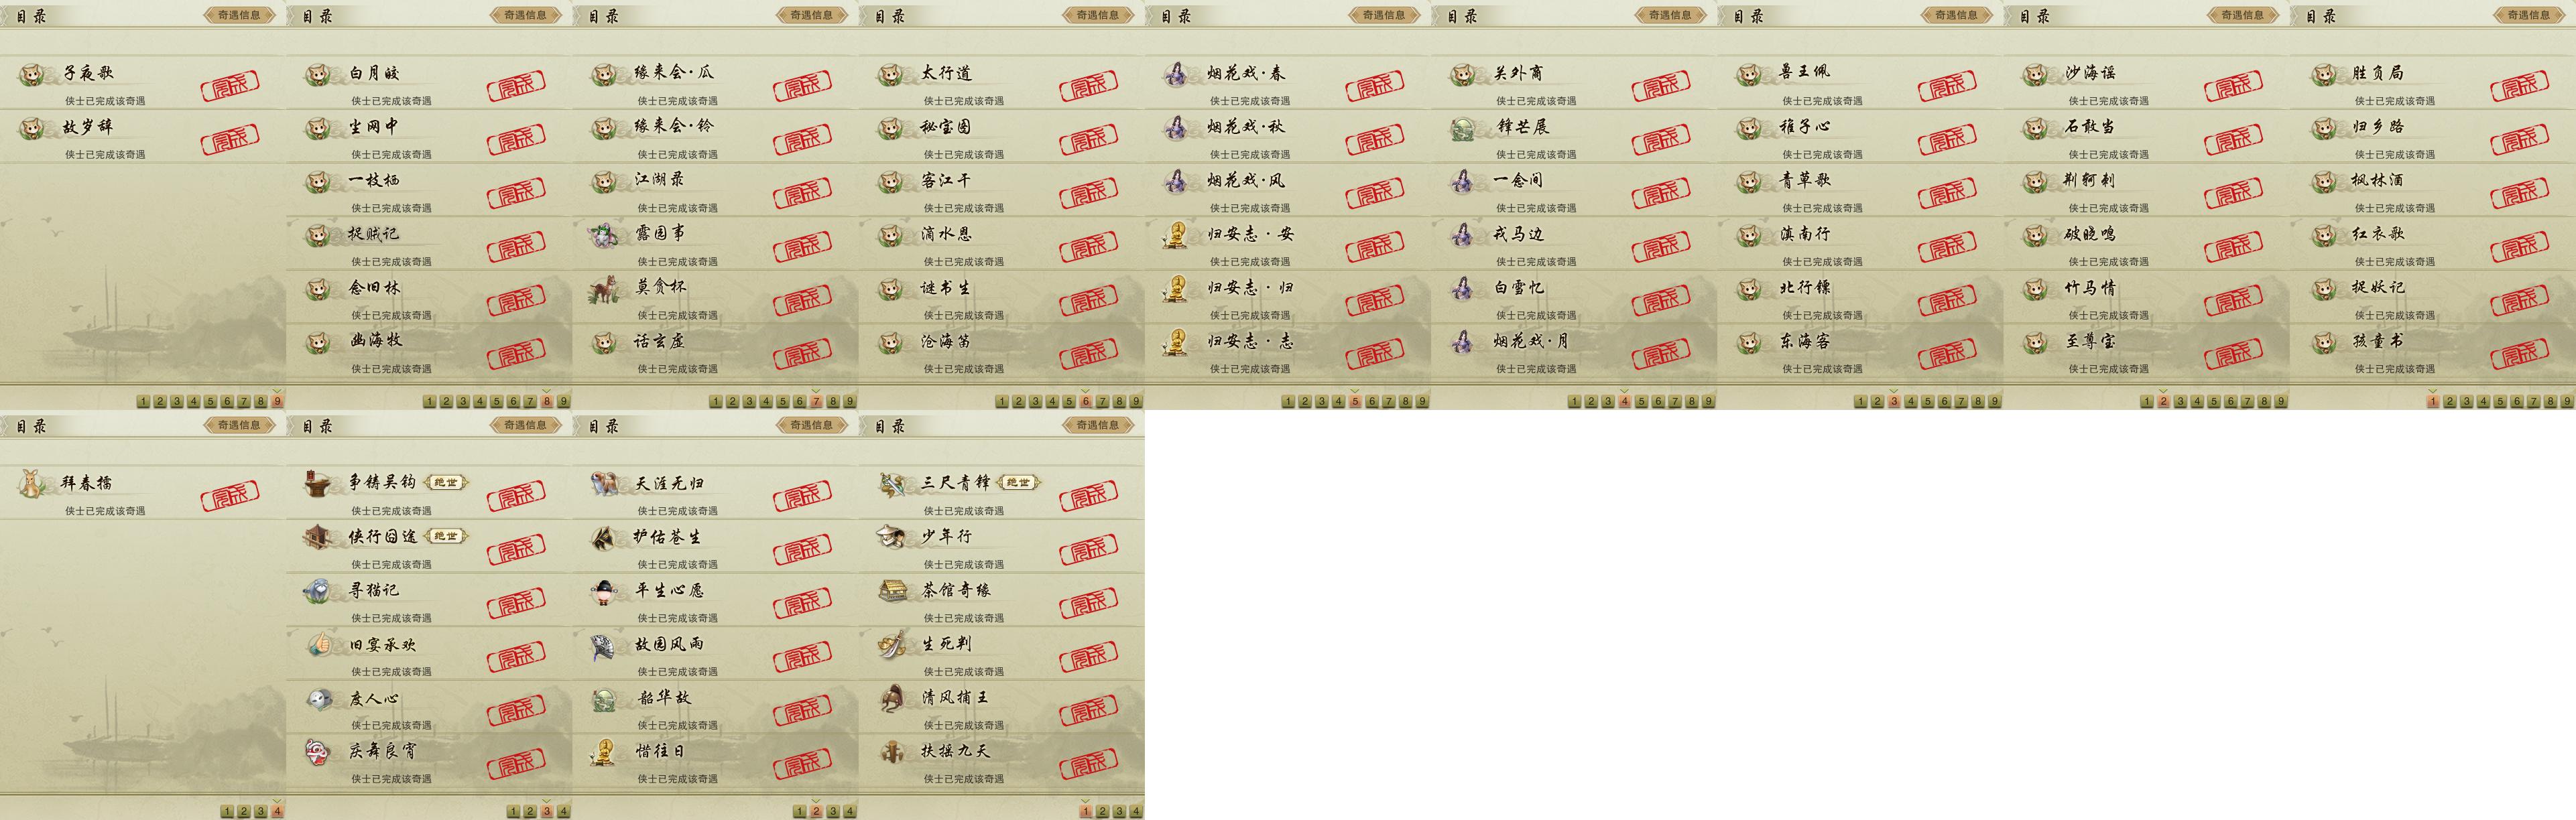
Task: Click the anvil icon beside 争铸吴钩
Action: pos(319,483)
